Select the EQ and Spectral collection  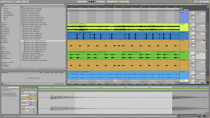pos(7,12)
